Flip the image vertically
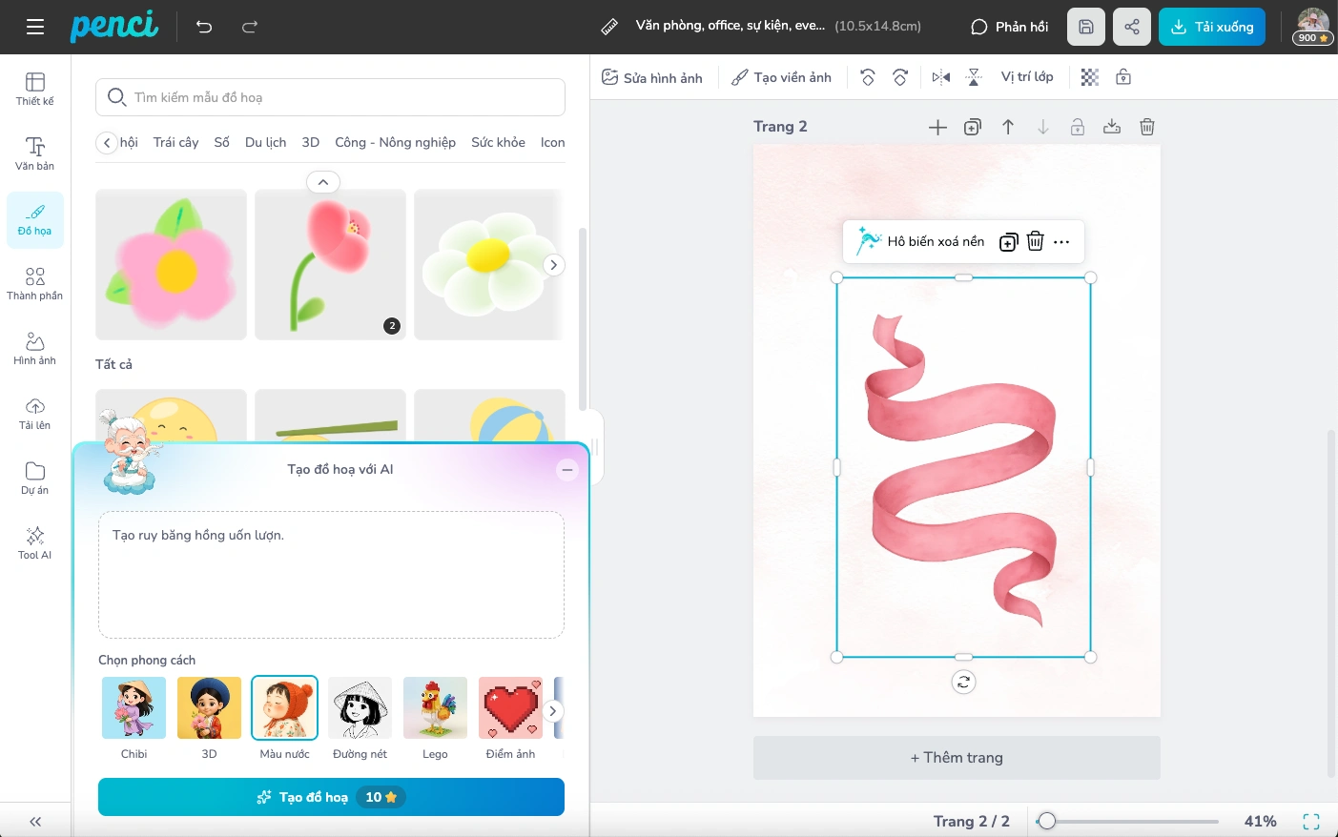This screenshot has height=837, width=1338. 974,77
